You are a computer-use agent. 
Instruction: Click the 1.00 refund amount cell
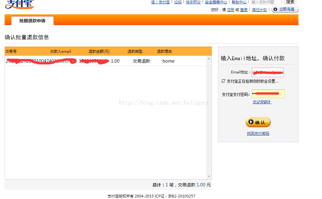(115, 61)
